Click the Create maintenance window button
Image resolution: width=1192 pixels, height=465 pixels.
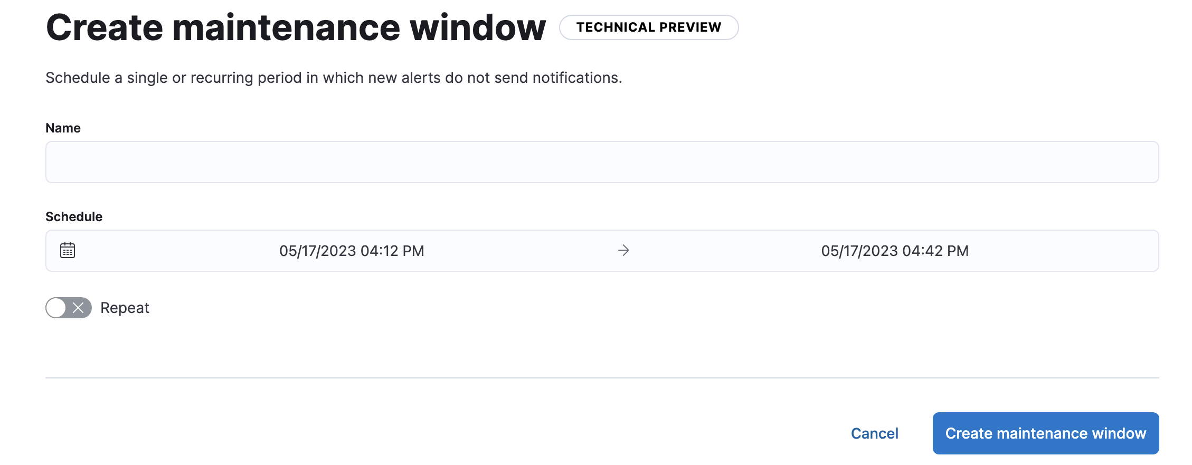[x=1045, y=433]
